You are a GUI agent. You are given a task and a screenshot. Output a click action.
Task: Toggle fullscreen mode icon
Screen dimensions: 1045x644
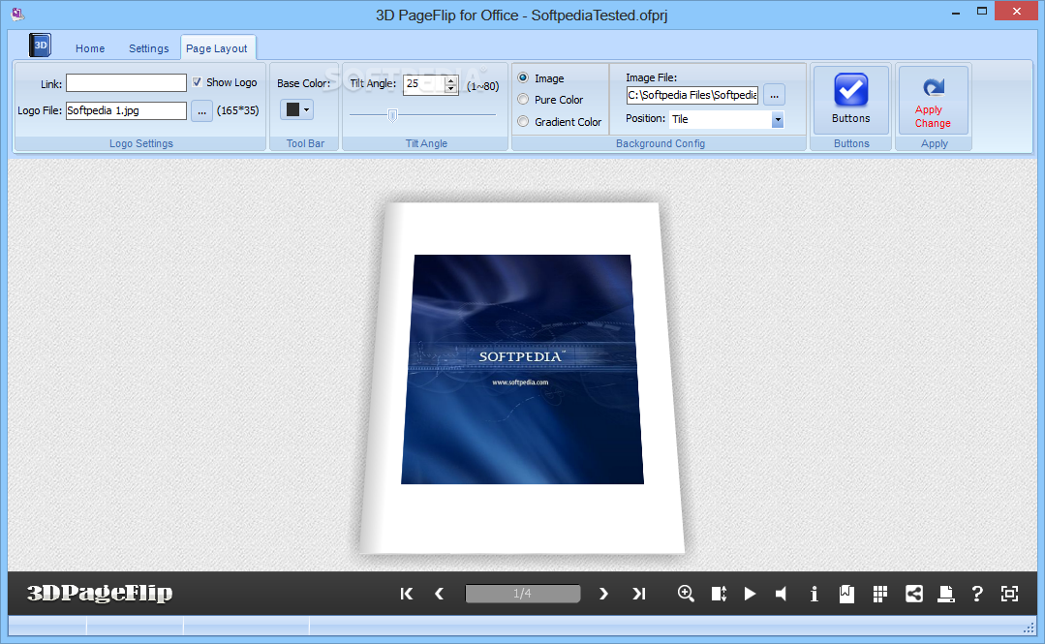[x=1010, y=594]
